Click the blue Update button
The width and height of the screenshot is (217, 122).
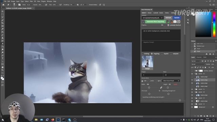[177, 18]
